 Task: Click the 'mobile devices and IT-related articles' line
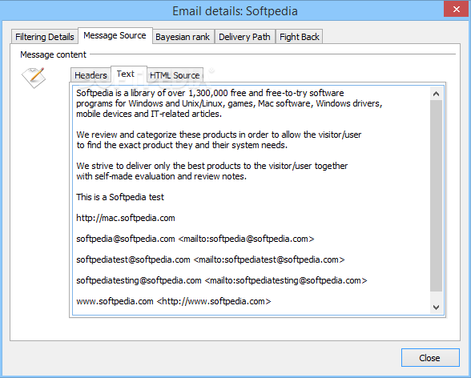(x=149, y=114)
